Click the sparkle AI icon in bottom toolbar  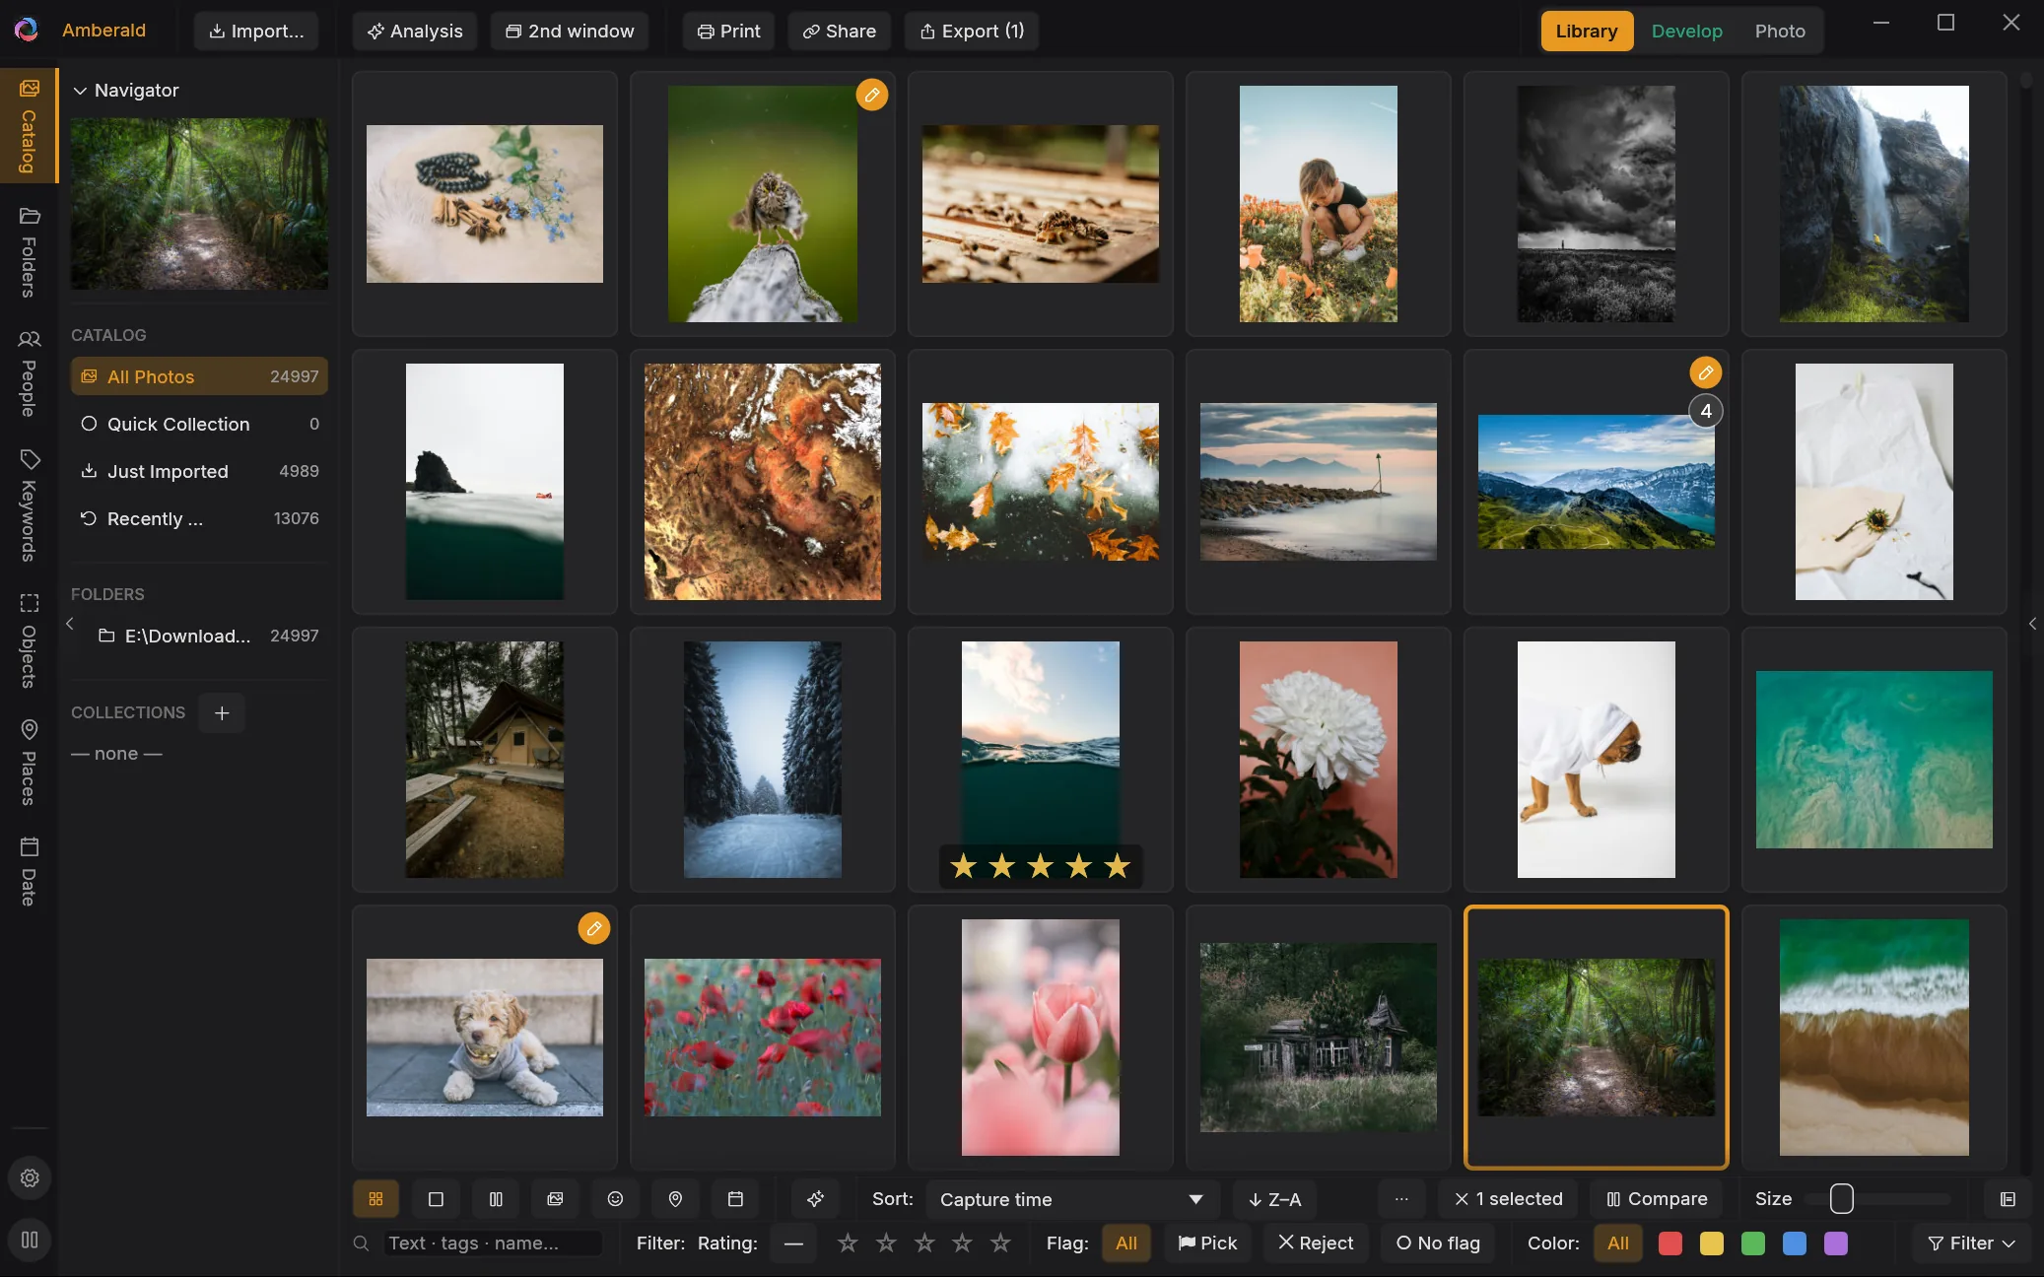coord(815,1199)
